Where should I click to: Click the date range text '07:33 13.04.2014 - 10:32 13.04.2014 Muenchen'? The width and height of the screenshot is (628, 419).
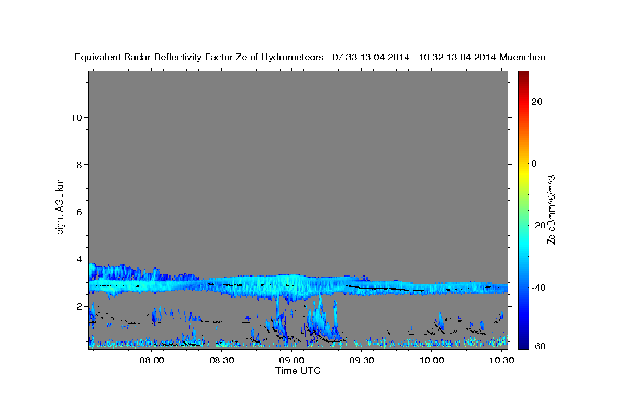(x=439, y=58)
